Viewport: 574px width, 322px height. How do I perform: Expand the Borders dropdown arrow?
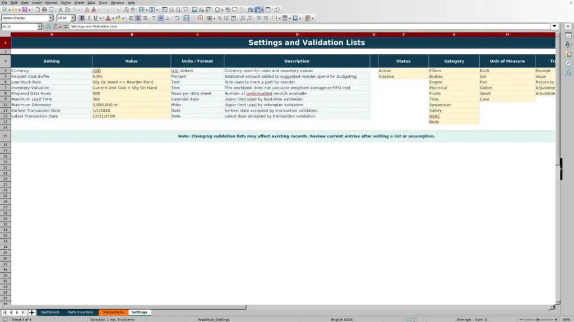[x=280, y=18]
